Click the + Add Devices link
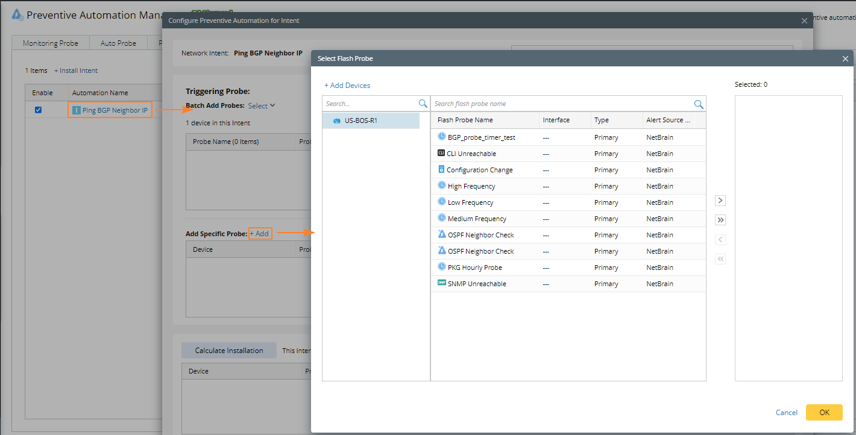856x435 pixels. [x=347, y=86]
